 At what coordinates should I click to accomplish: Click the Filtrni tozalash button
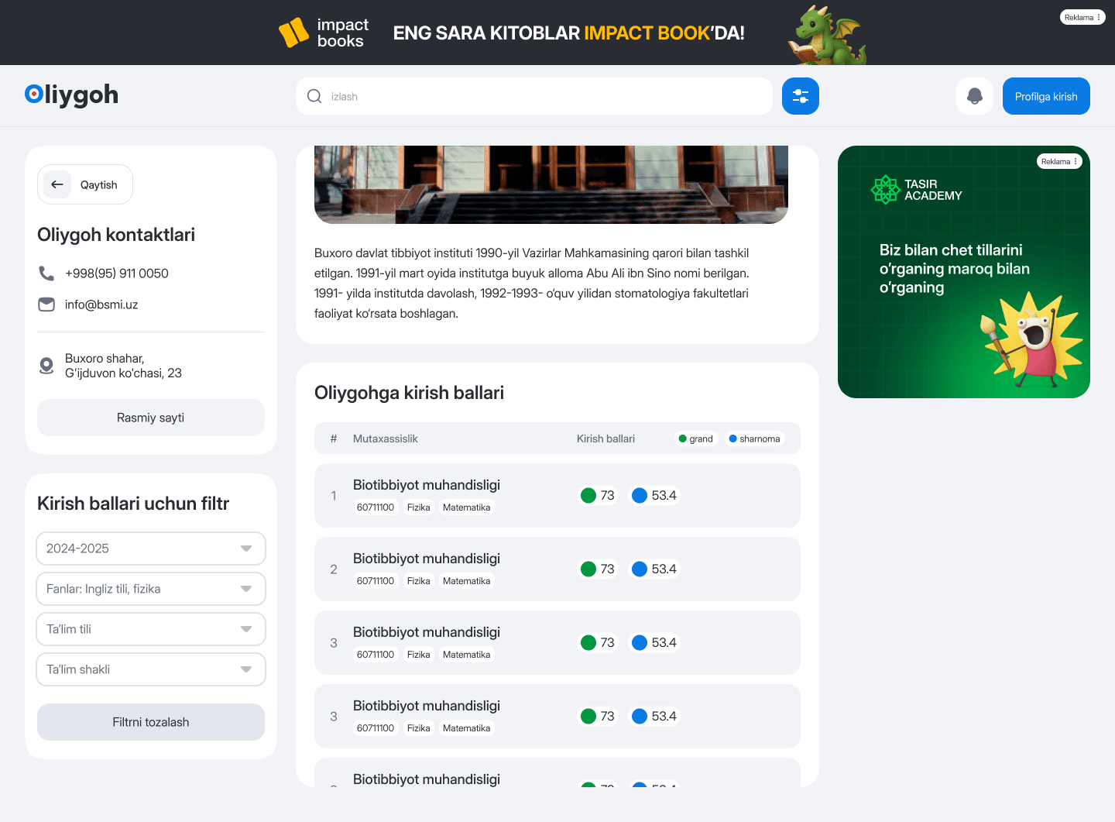(x=151, y=722)
